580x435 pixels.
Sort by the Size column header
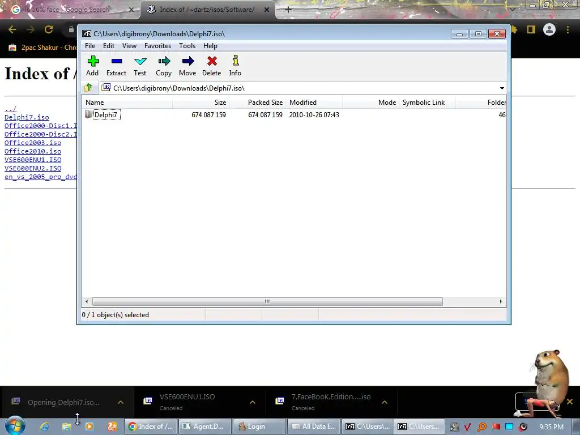tap(201, 103)
